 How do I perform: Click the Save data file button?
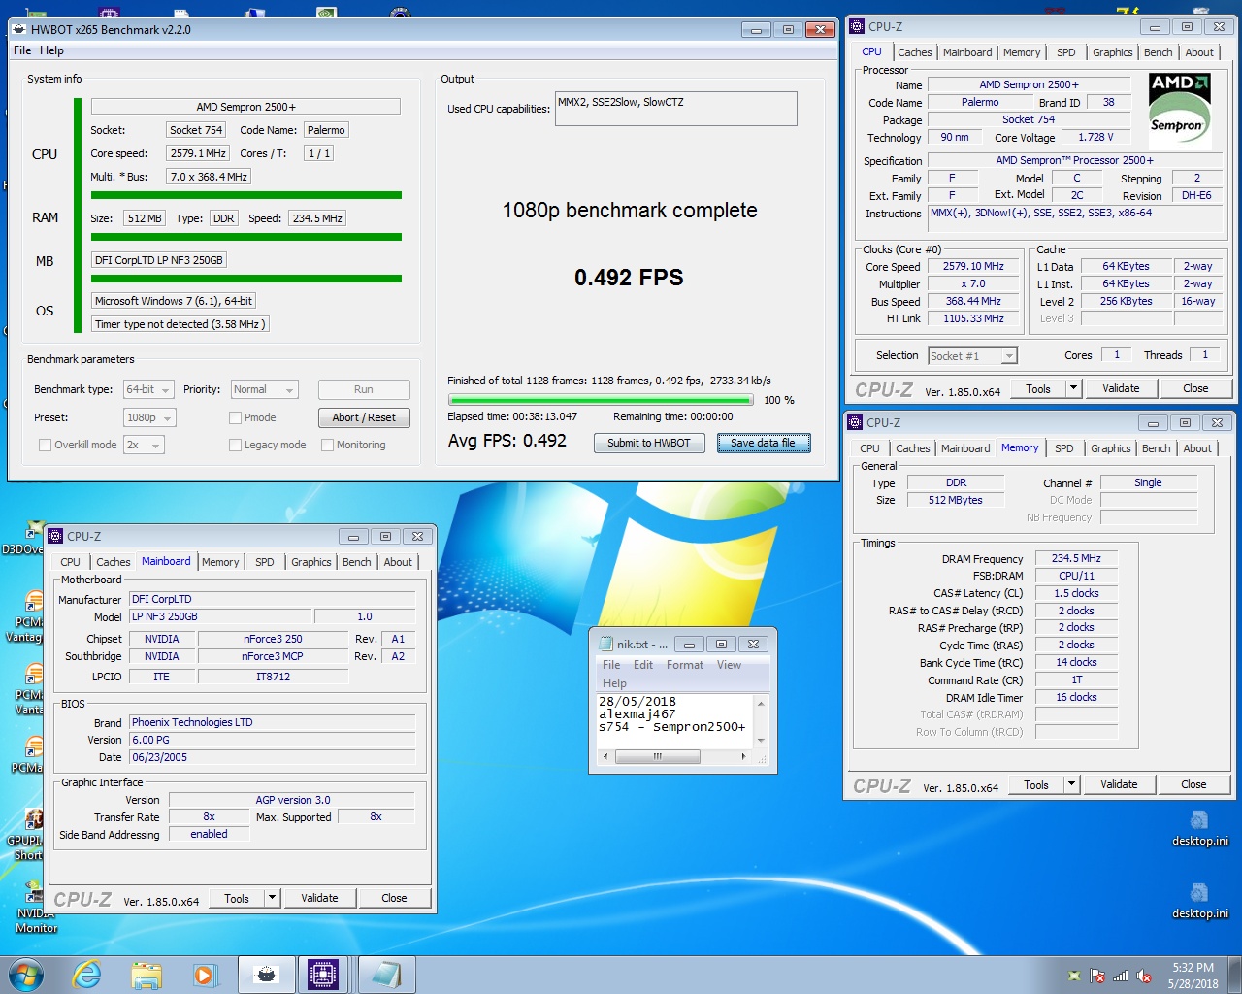tap(764, 443)
